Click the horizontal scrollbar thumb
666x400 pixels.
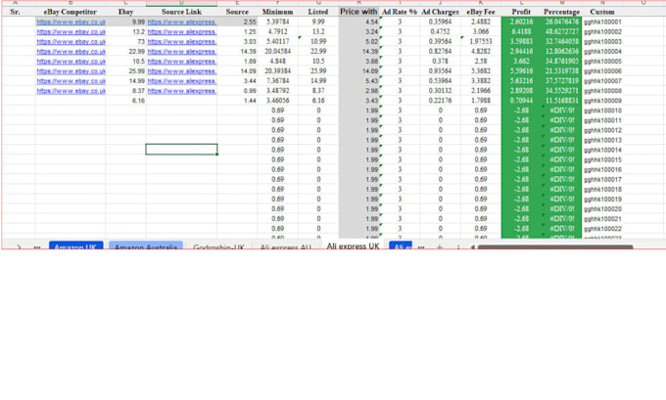click(555, 246)
